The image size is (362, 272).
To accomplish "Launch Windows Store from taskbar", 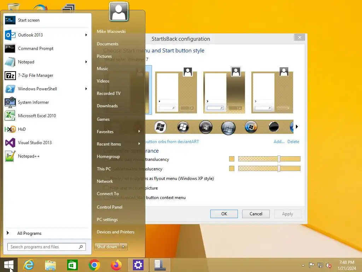I will 72,265.
